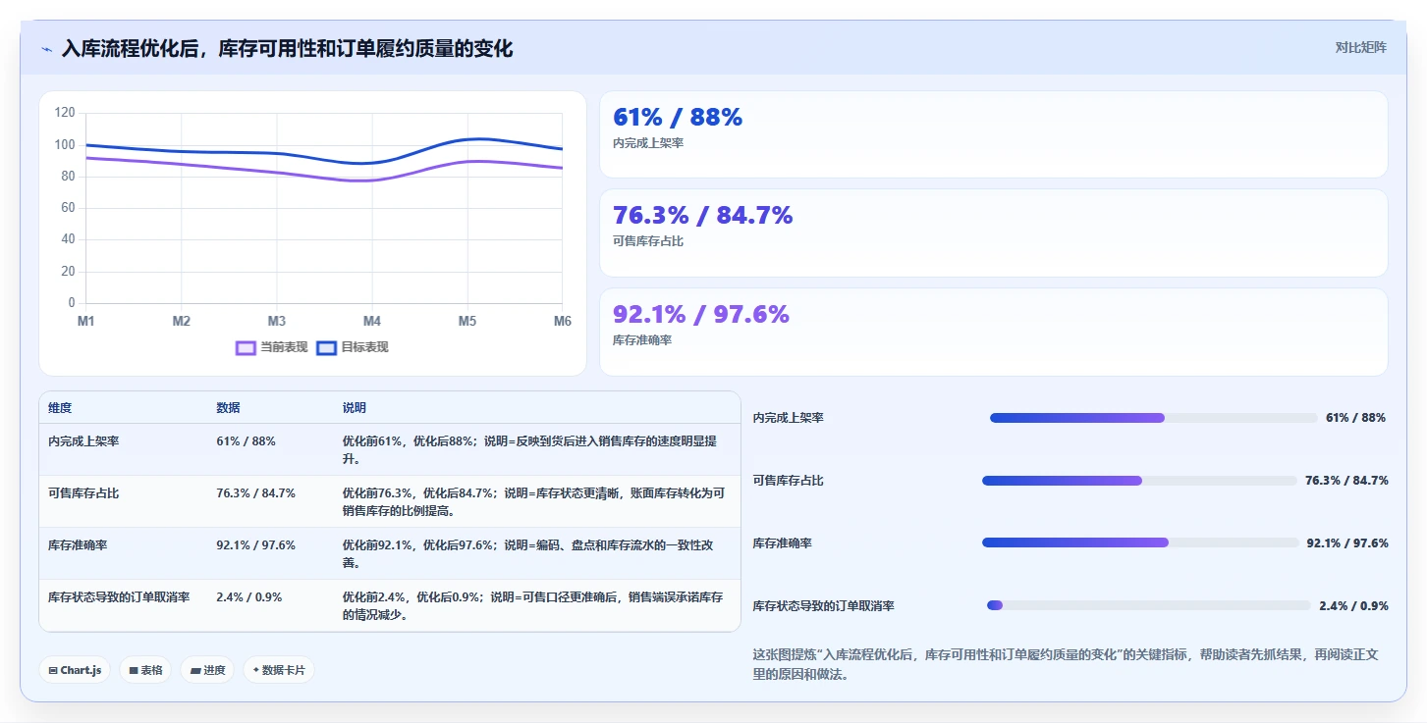Click the 可售库存占比 progress bar
The image size is (1427, 723).
[x=1139, y=481]
